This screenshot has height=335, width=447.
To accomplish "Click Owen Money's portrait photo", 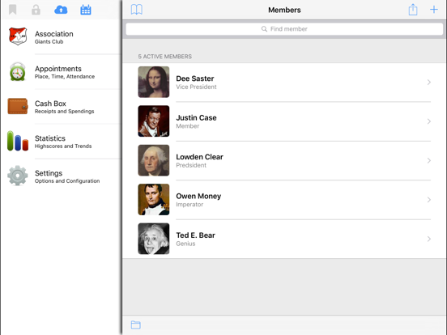I will [x=154, y=199].
